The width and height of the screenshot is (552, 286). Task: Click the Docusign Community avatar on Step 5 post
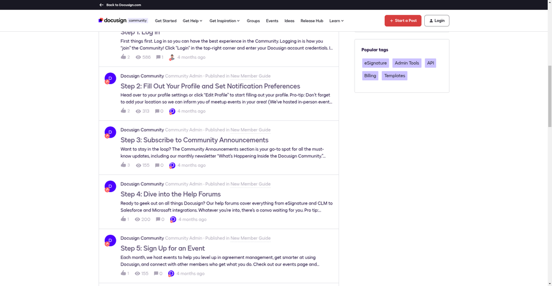click(x=110, y=240)
